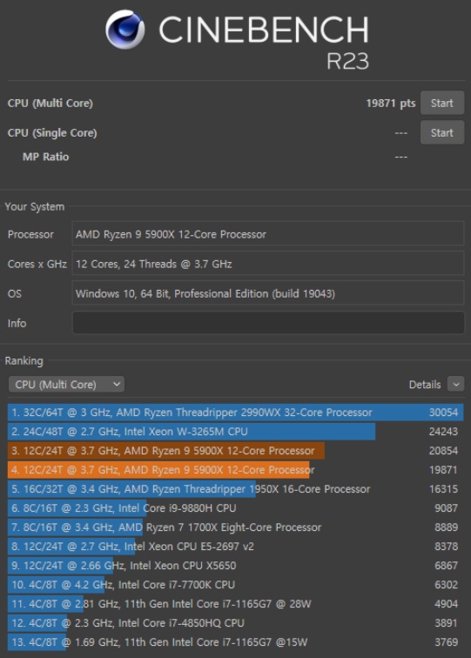Click the MP Ratio label

(x=46, y=157)
